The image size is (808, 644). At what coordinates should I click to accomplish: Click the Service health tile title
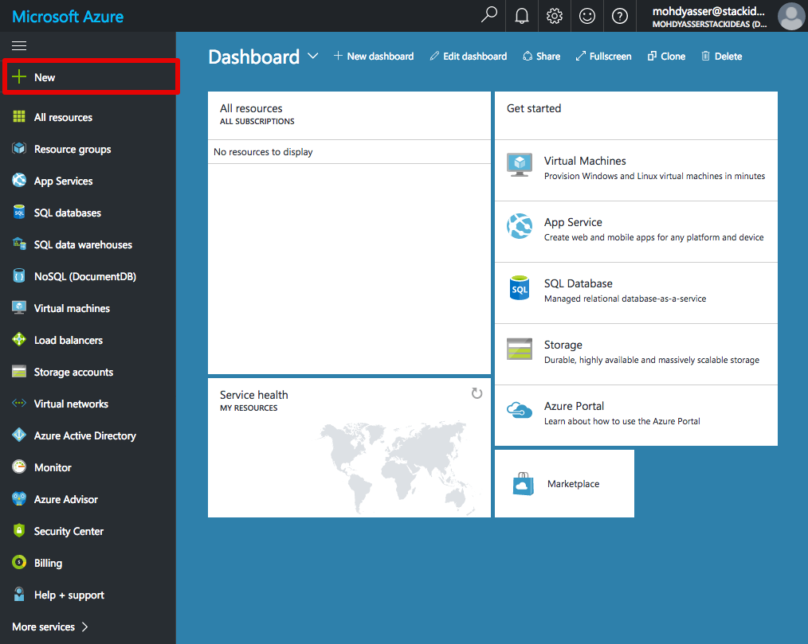coord(253,395)
